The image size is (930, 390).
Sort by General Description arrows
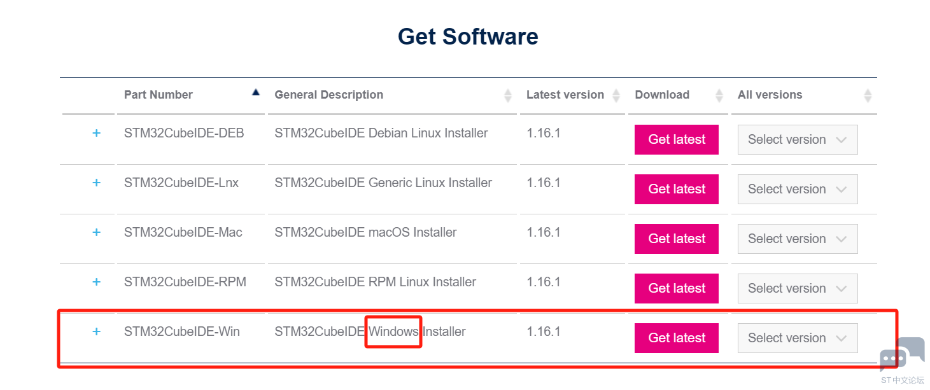[x=508, y=95]
